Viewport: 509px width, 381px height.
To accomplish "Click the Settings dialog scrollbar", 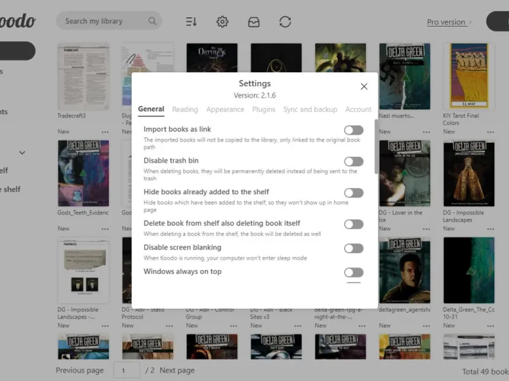I will click(x=376, y=147).
